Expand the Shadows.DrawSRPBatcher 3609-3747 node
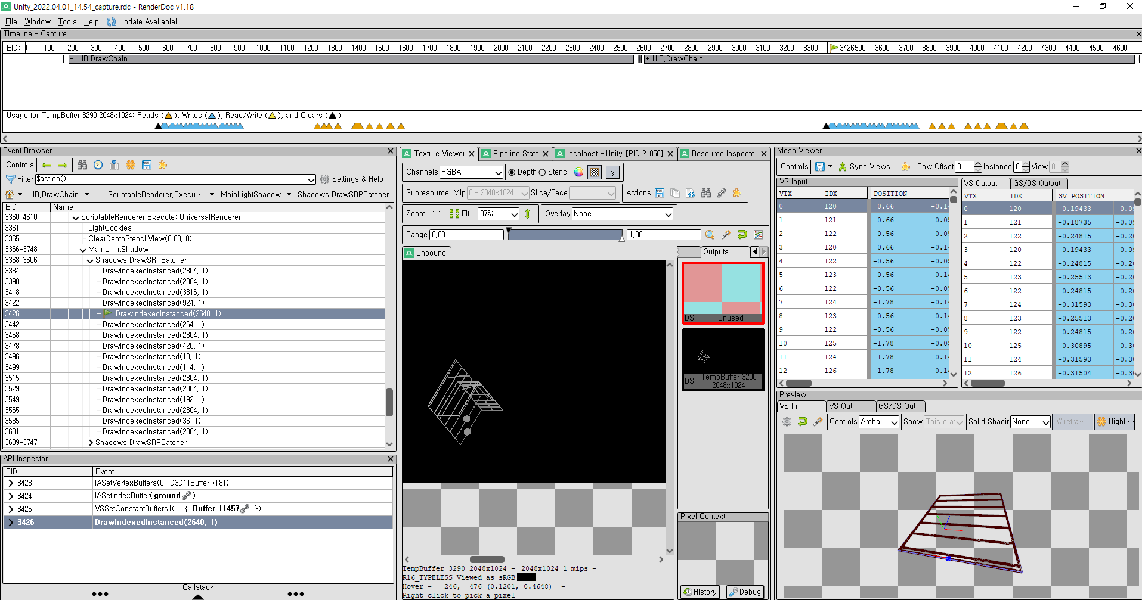The width and height of the screenshot is (1142, 600). tap(91, 443)
